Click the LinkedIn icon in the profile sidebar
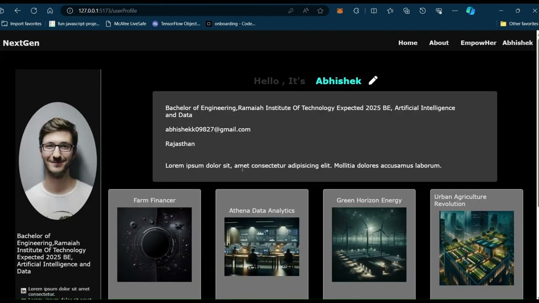Image resolution: width=539 pixels, height=303 pixels. [x=22, y=290]
